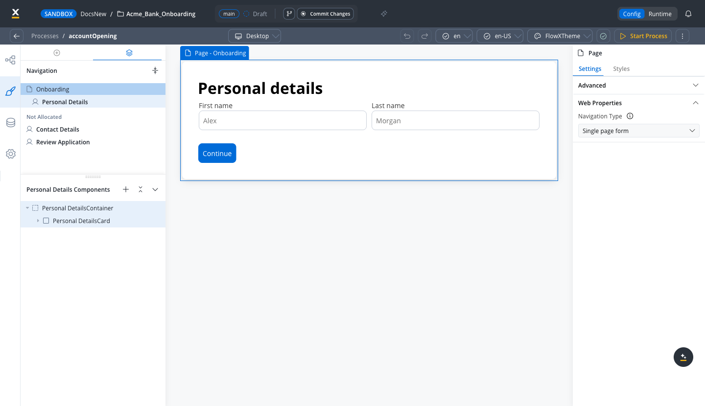Open the Single page form dropdown

pyautogui.click(x=638, y=131)
